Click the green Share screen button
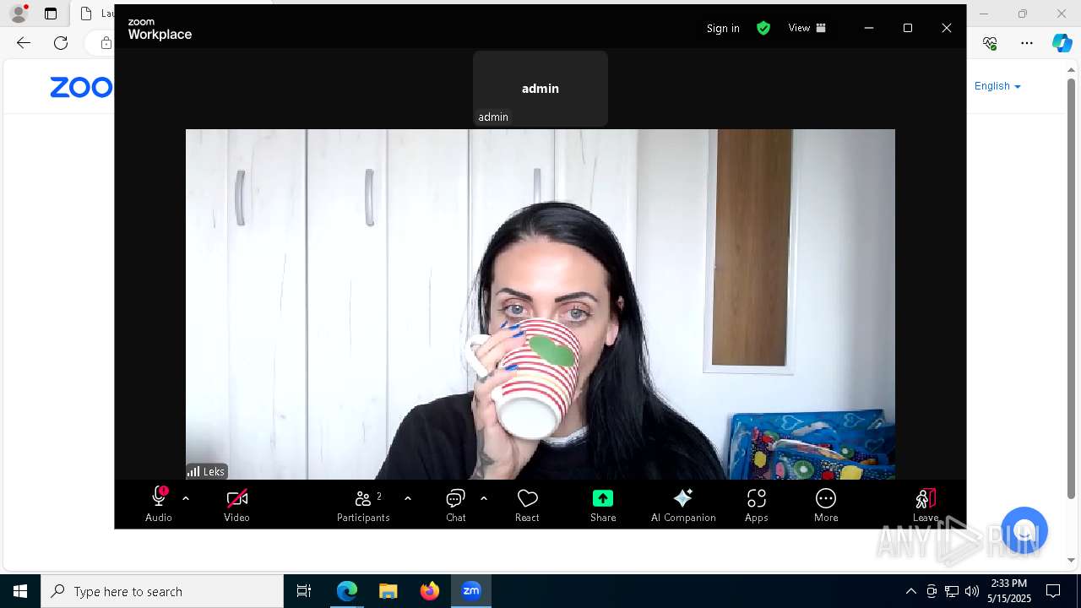1081x608 pixels. 603,497
